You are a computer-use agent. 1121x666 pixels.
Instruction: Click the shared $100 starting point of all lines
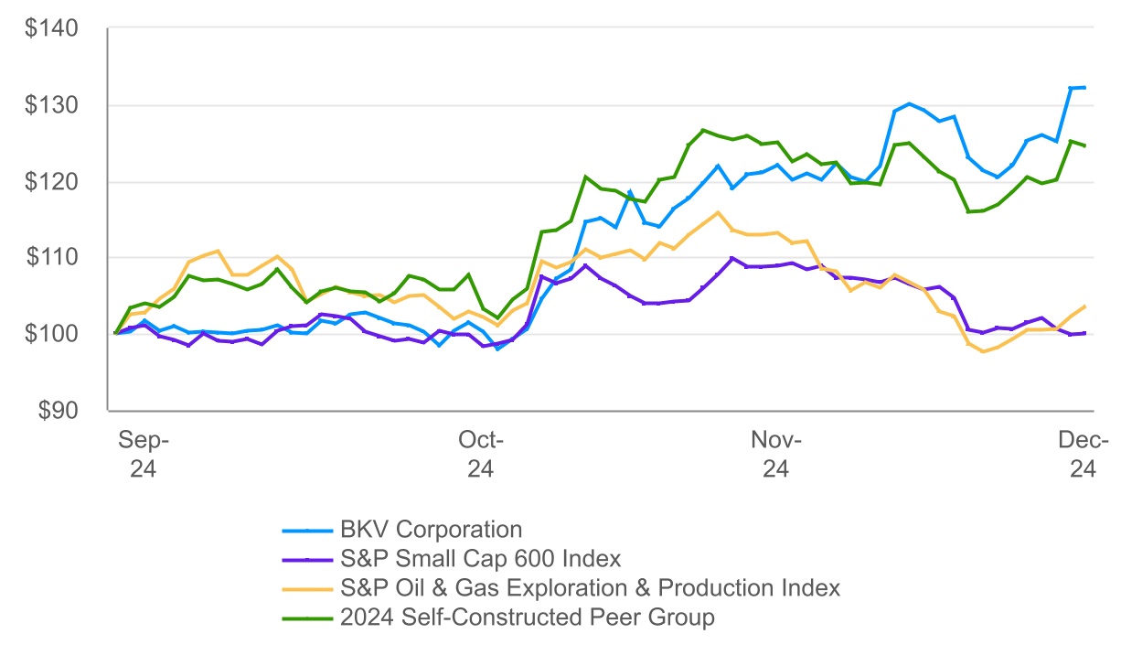(115, 333)
